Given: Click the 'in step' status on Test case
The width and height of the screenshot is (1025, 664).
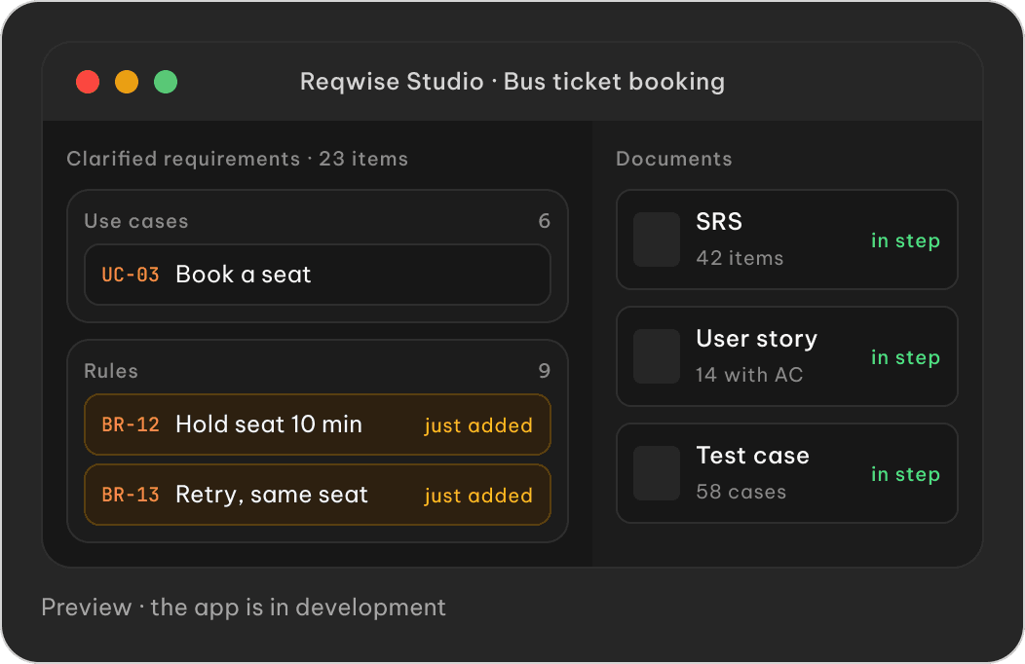Looking at the screenshot, I should coord(905,475).
